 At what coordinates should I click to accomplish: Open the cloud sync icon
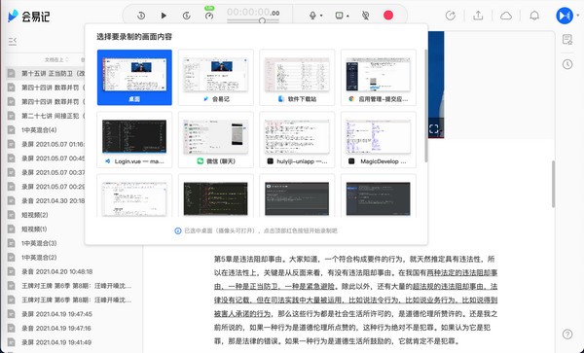[x=506, y=16]
